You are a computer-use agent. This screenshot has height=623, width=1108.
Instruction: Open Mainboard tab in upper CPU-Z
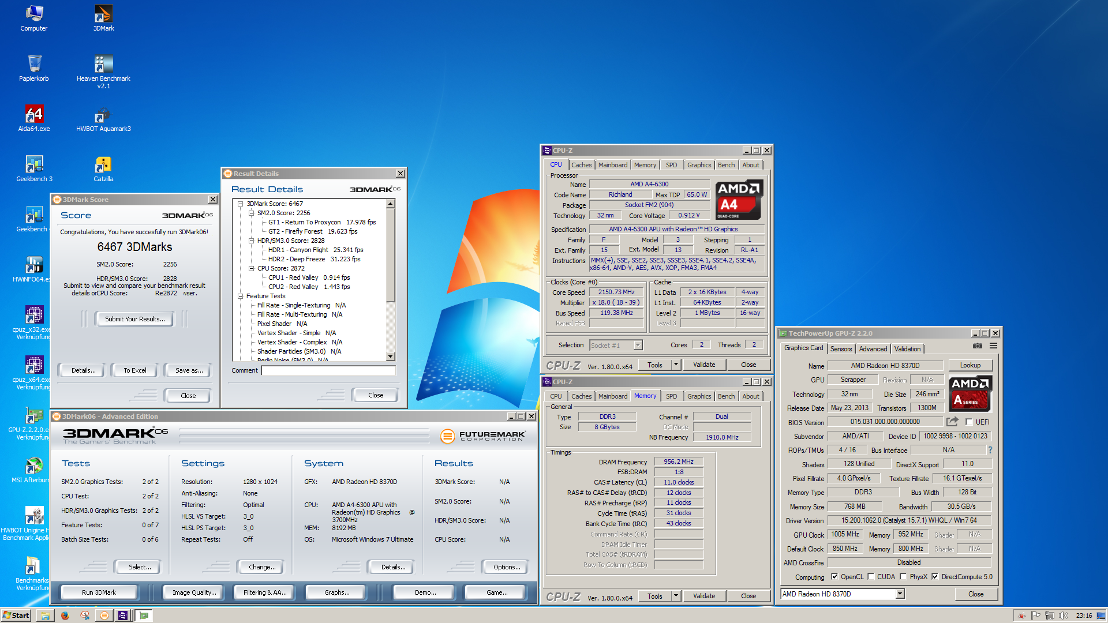612,165
